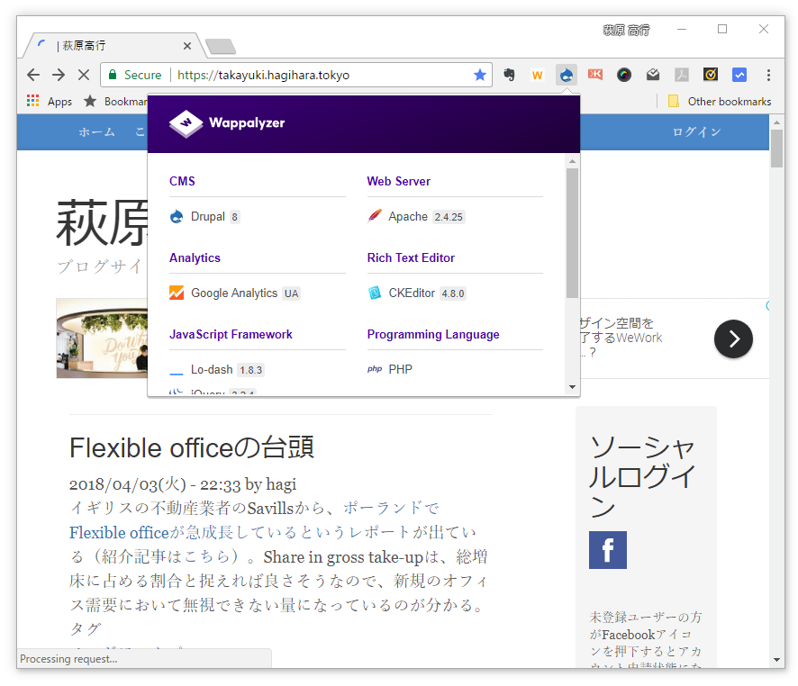Open the Web Server category heading
798x686 pixels.
coord(398,181)
